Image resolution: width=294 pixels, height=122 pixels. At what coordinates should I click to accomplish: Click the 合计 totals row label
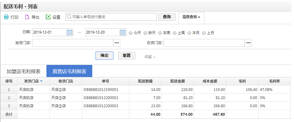coord(9,114)
